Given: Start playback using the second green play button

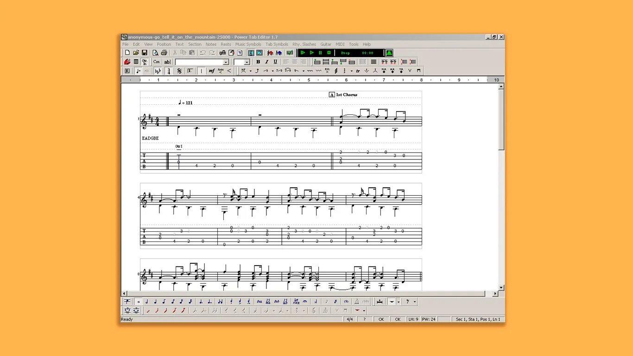Looking at the screenshot, I should 312,52.
